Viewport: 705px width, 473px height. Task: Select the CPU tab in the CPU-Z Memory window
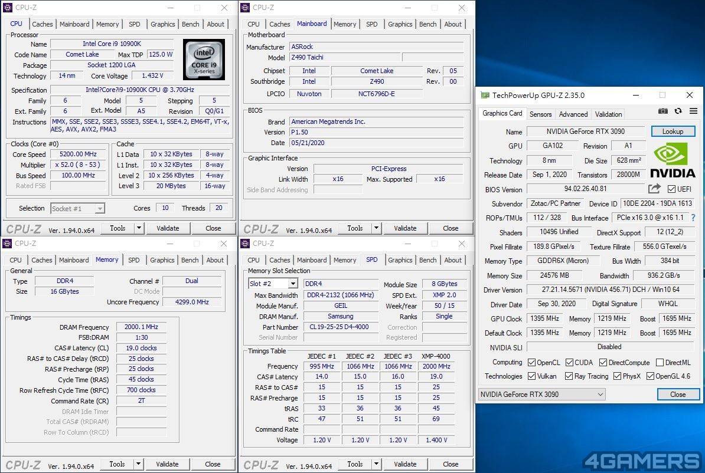click(x=16, y=260)
